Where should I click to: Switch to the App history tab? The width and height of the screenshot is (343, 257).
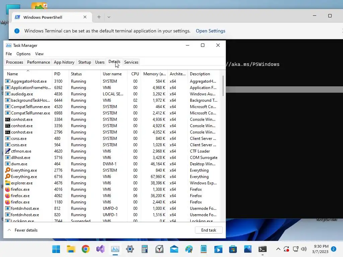pos(64,62)
